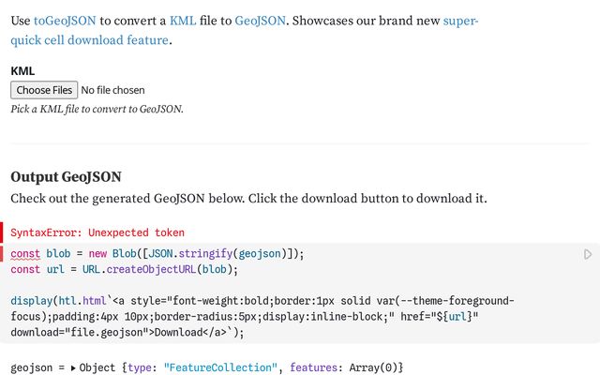
Task: Open super-quick cell download feature link
Action: coord(244,30)
